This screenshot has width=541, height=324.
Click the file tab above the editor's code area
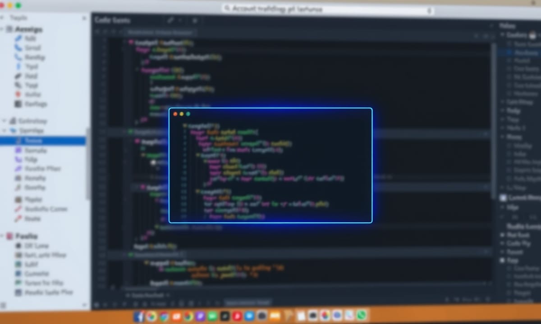tap(160, 32)
